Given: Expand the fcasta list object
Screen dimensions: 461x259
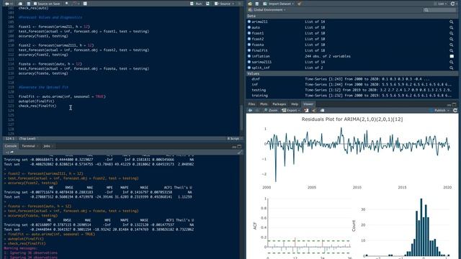Looking at the screenshot, I should (249, 45).
